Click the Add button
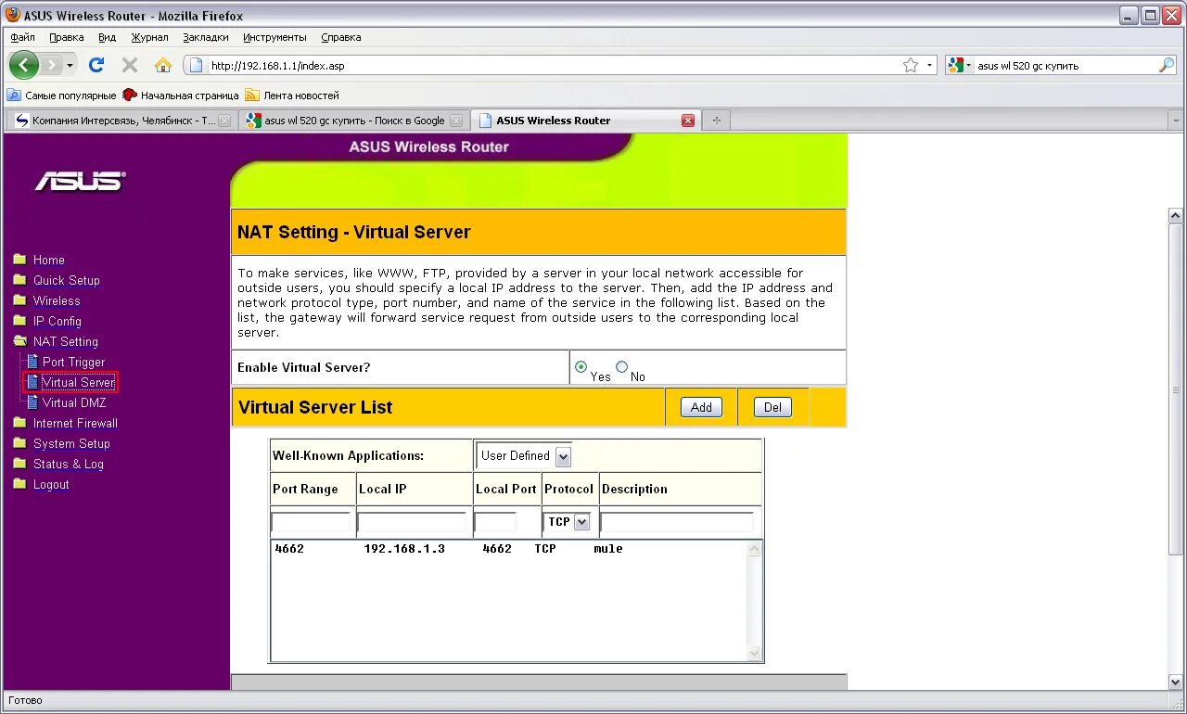This screenshot has height=714, width=1187. coord(701,407)
